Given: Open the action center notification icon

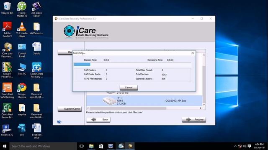Looking at the screenshot, I should coord(250,146).
